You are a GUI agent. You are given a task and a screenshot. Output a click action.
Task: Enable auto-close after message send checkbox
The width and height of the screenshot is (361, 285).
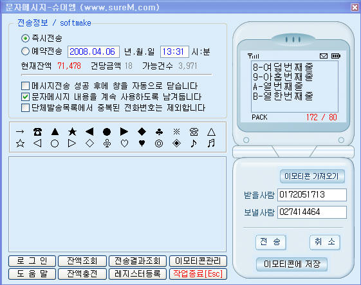pyautogui.click(x=25, y=86)
